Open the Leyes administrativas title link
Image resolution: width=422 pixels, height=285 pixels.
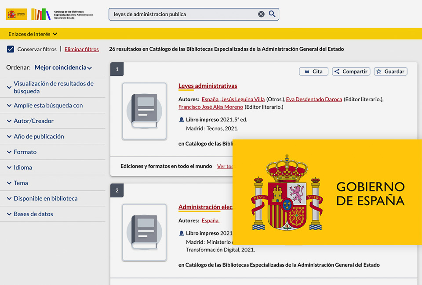pos(207,86)
